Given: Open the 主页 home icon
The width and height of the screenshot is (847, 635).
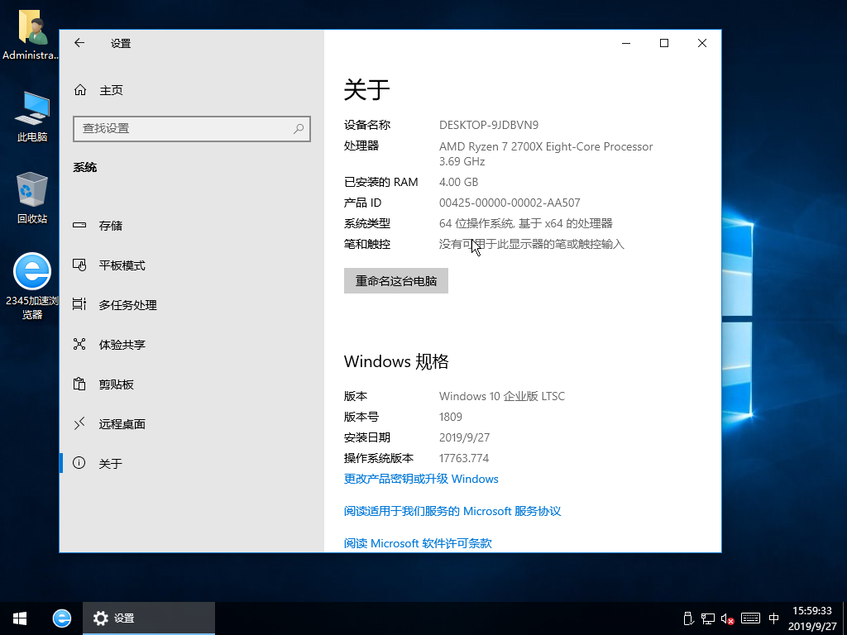Looking at the screenshot, I should coord(80,90).
